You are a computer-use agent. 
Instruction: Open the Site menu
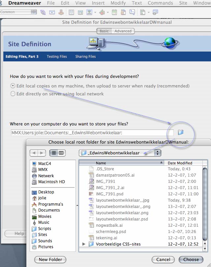pos(183,3)
